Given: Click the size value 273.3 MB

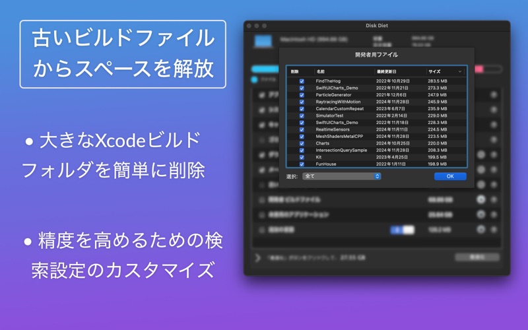Looking at the screenshot, I should (x=438, y=88).
